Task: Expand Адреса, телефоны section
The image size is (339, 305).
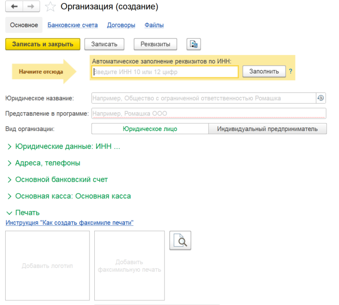Action: (x=44, y=163)
